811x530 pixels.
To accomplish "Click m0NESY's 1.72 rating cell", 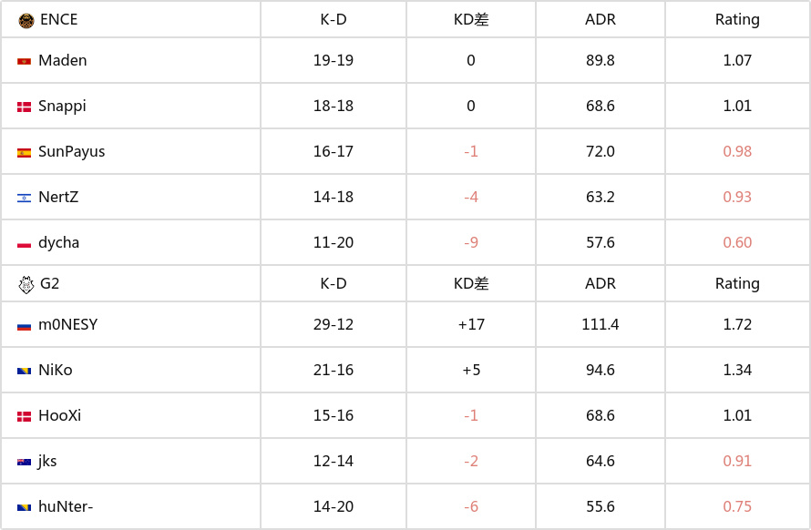I will (737, 324).
